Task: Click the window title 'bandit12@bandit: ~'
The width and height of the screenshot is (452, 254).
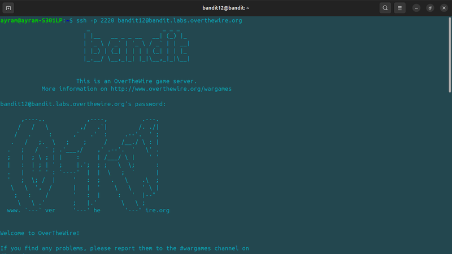Action: tap(226, 8)
